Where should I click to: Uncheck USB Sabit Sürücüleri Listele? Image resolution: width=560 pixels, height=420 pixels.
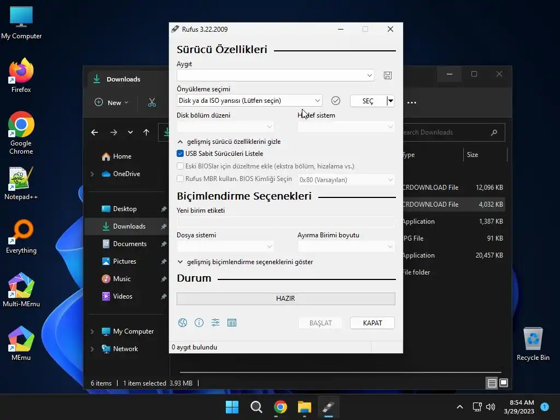point(180,154)
